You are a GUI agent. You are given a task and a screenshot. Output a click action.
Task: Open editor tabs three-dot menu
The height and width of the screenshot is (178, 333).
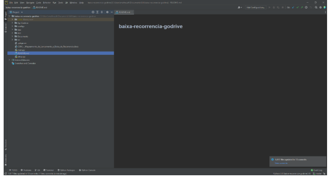(325, 12)
